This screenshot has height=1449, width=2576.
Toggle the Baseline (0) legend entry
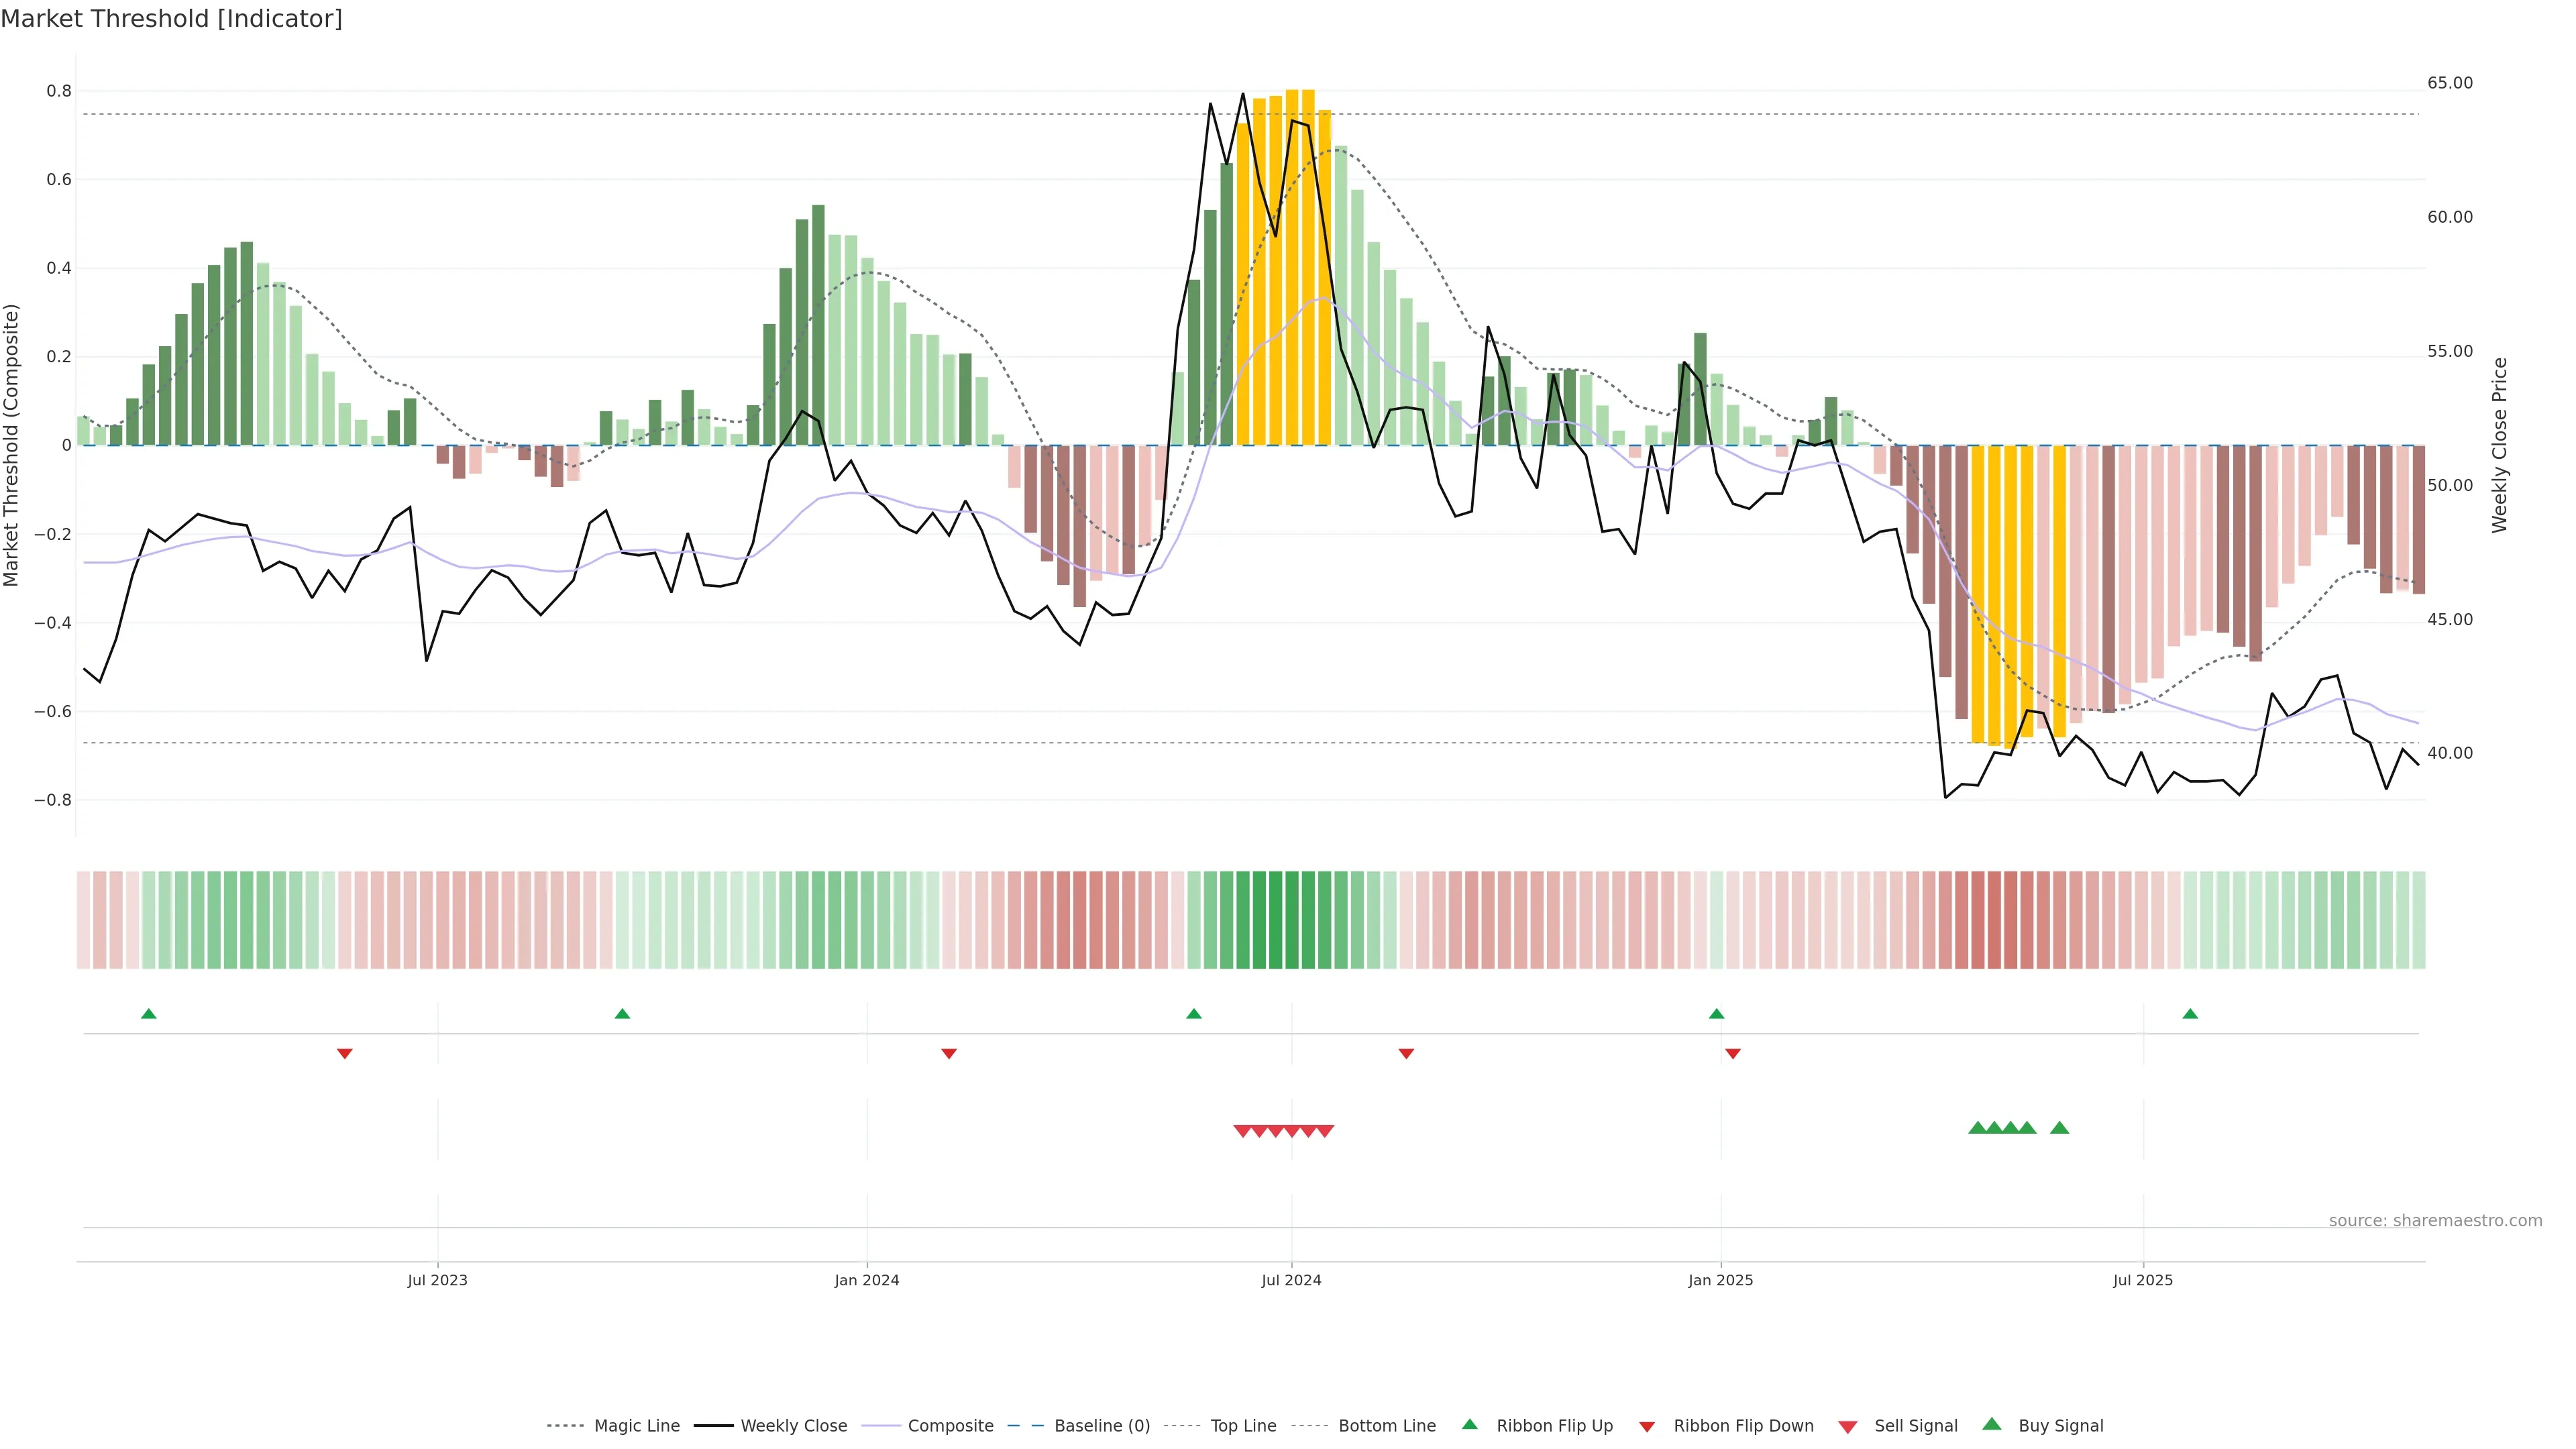[1102, 1426]
